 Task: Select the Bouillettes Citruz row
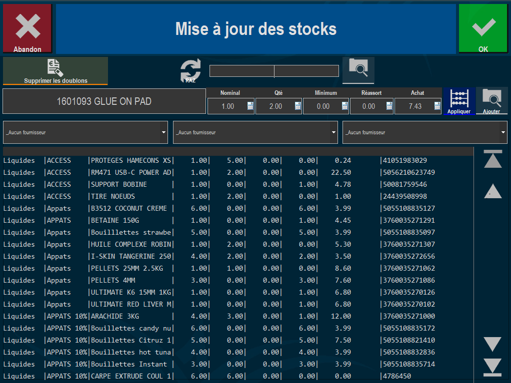(x=238, y=341)
